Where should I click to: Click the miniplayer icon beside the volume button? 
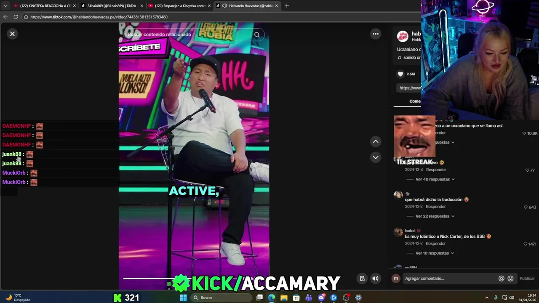pos(362,279)
